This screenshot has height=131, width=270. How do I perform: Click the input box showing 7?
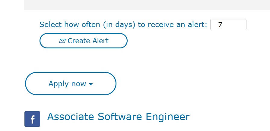[x=228, y=25]
